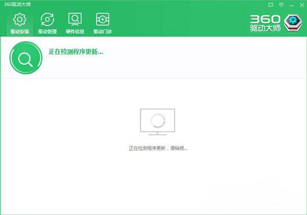This screenshot has height=215, width=307.
Task: Click the feedback speech bubble icon
Action: (271, 5)
